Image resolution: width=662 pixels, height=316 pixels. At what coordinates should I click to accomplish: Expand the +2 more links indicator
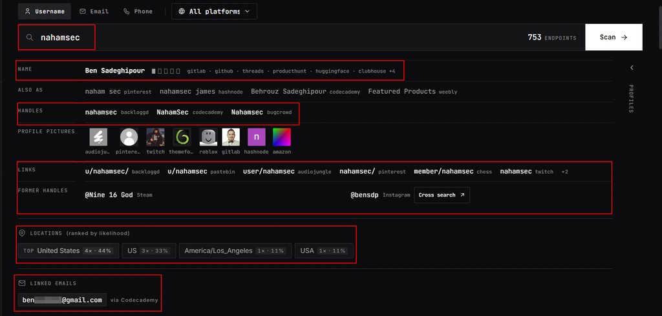(x=565, y=172)
